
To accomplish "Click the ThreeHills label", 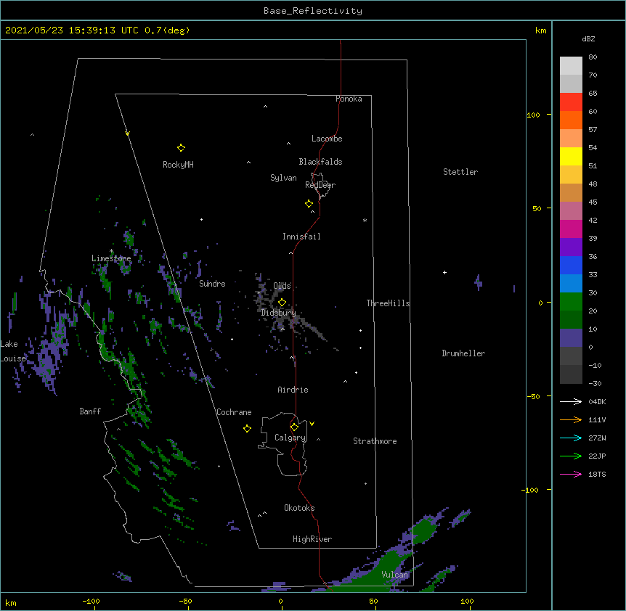I will tap(388, 303).
